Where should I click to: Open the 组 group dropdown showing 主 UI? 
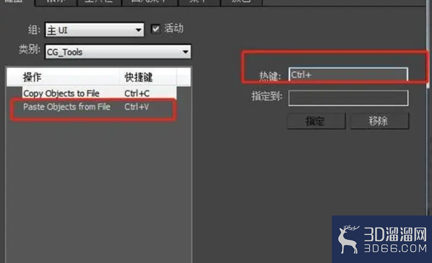coord(94,29)
